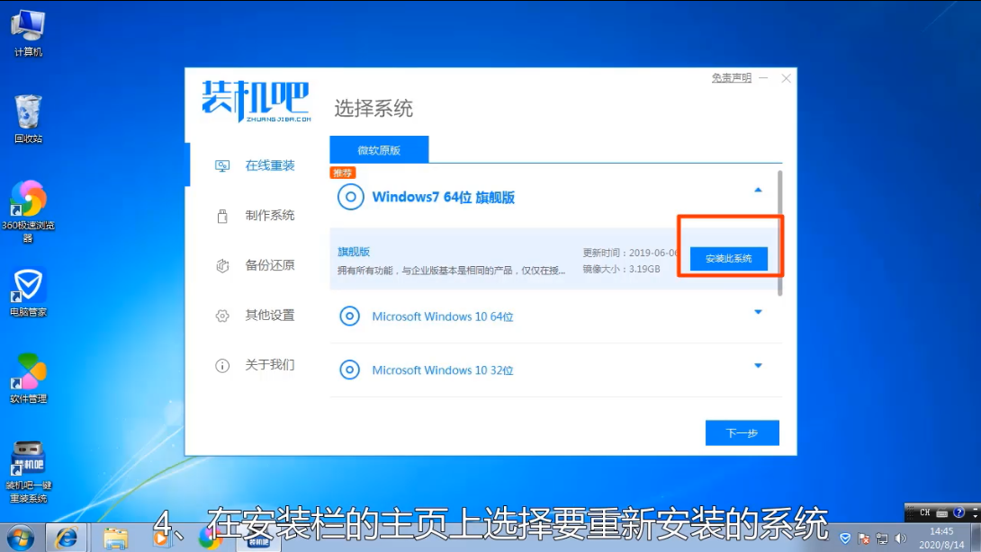Image resolution: width=981 pixels, height=552 pixels.
Task: Switch to the 微软原版 tab
Action: (380, 149)
